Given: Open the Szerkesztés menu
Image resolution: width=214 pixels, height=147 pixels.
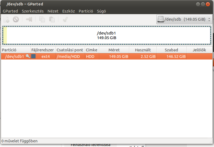Looking at the screenshot, I should click(33, 11).
